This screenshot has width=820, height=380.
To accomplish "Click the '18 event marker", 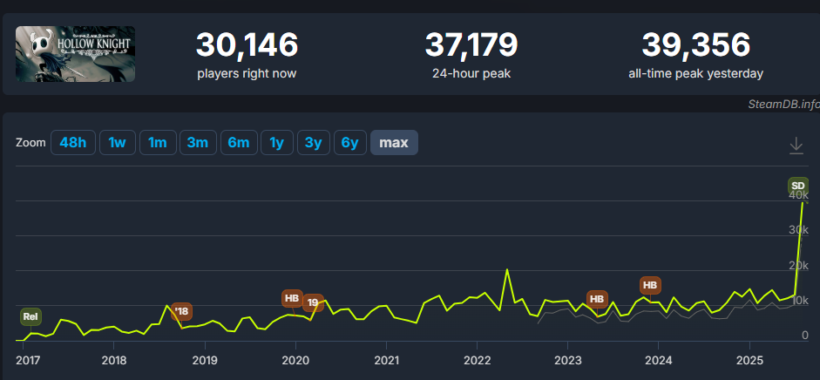I will tap(181, 311).
